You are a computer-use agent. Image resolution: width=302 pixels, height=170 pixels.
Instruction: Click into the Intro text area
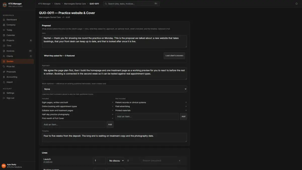115,41
